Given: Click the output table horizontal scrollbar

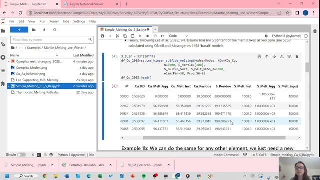Looking at the screenshot, I should click(x=214, y=138).
